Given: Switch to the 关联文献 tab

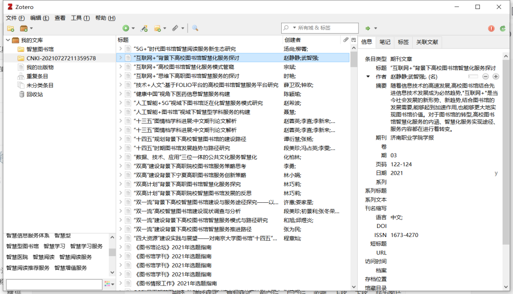Looking at the screenshot, I should 427,42.
